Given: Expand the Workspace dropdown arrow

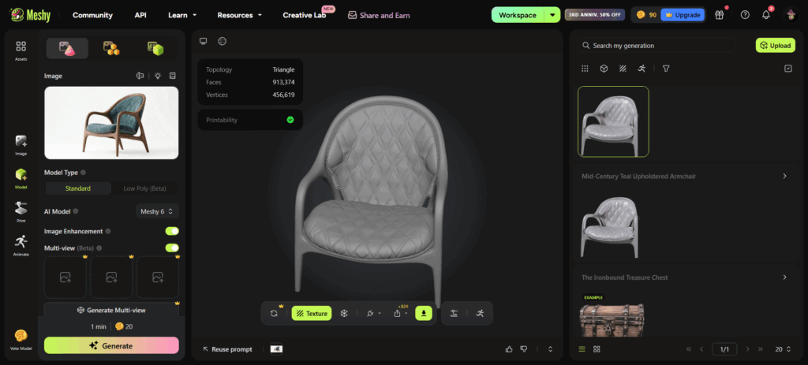Looking at the screenshot, I should coord(552,15).
